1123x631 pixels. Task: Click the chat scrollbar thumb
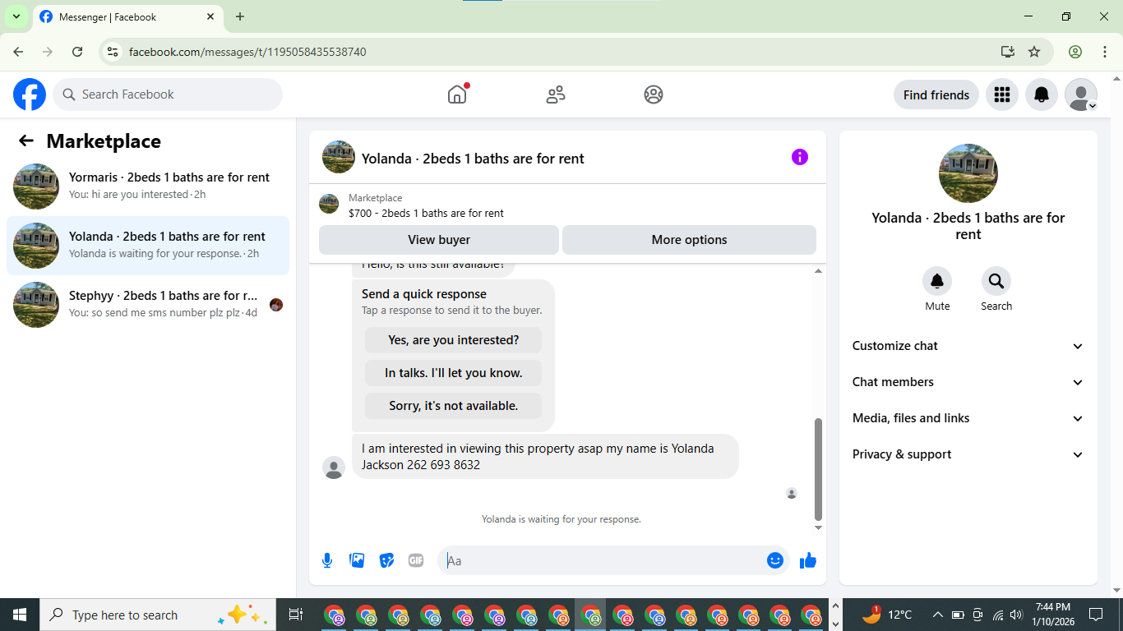click(818, 468)
